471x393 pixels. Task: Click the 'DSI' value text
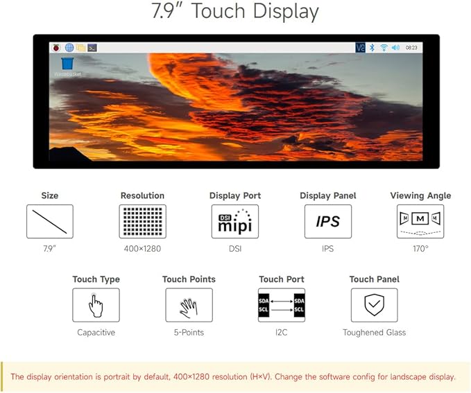point(235,249)
